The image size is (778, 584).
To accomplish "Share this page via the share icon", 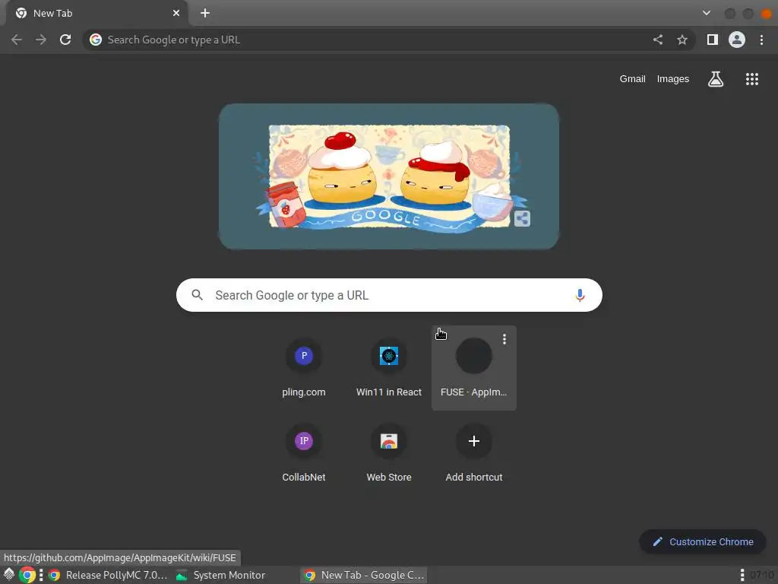I will tap(658, 40).
